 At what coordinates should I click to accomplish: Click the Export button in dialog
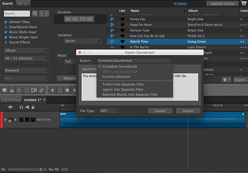point(188,111)
